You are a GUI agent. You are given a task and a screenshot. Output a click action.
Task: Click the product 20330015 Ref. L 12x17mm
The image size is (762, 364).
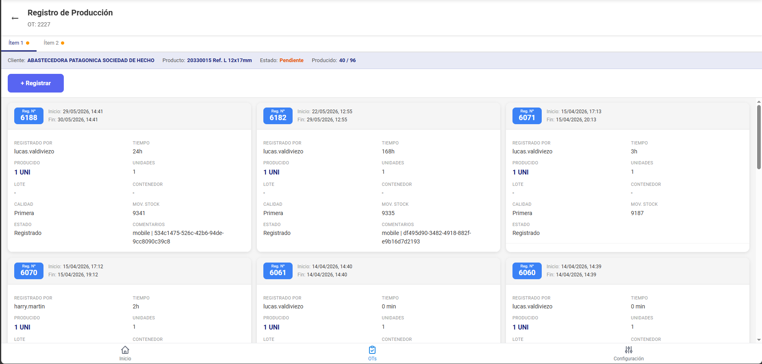(x=219, y=60)
